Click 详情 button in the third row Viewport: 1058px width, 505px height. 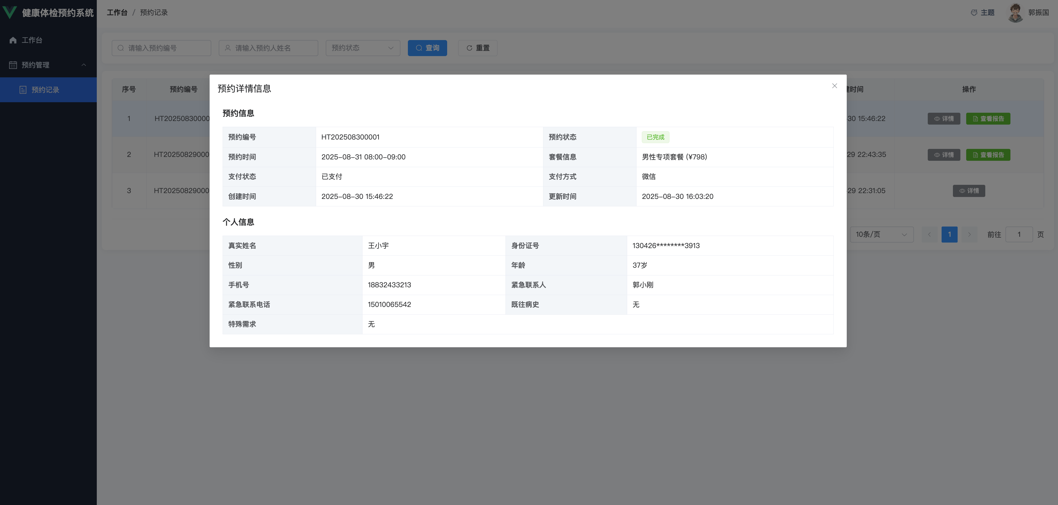969,191
